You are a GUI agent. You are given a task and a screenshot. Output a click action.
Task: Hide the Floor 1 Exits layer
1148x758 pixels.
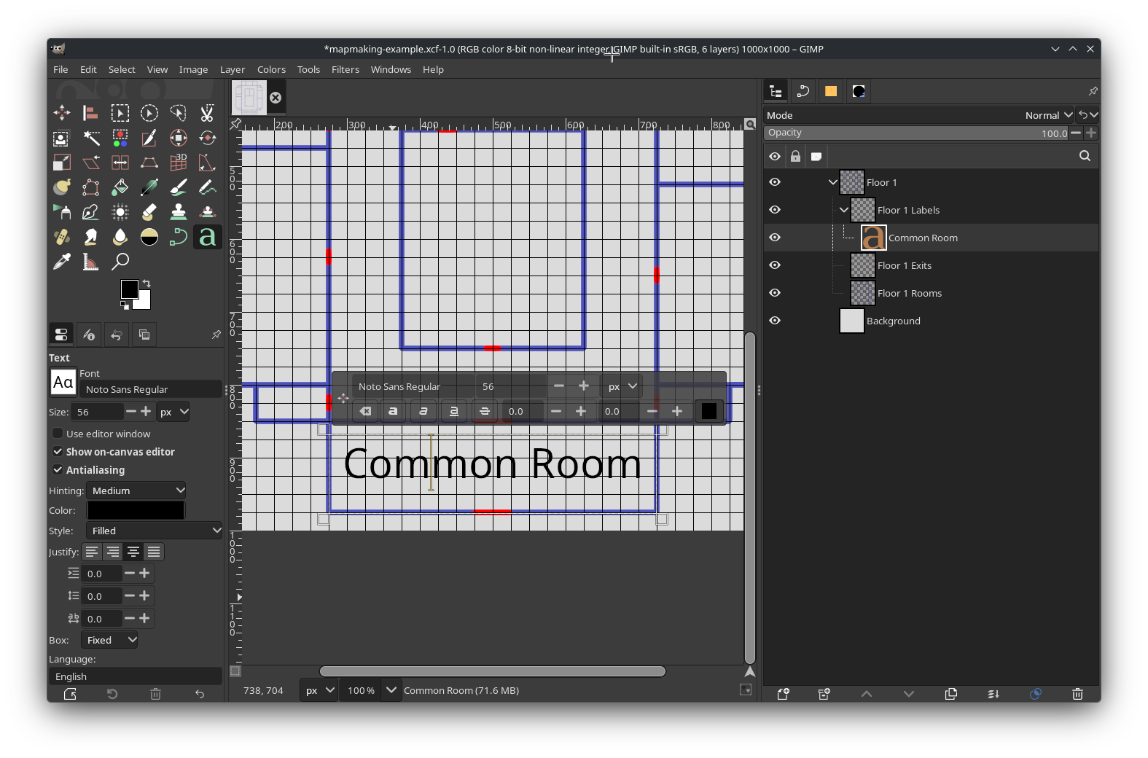[775, 265]
